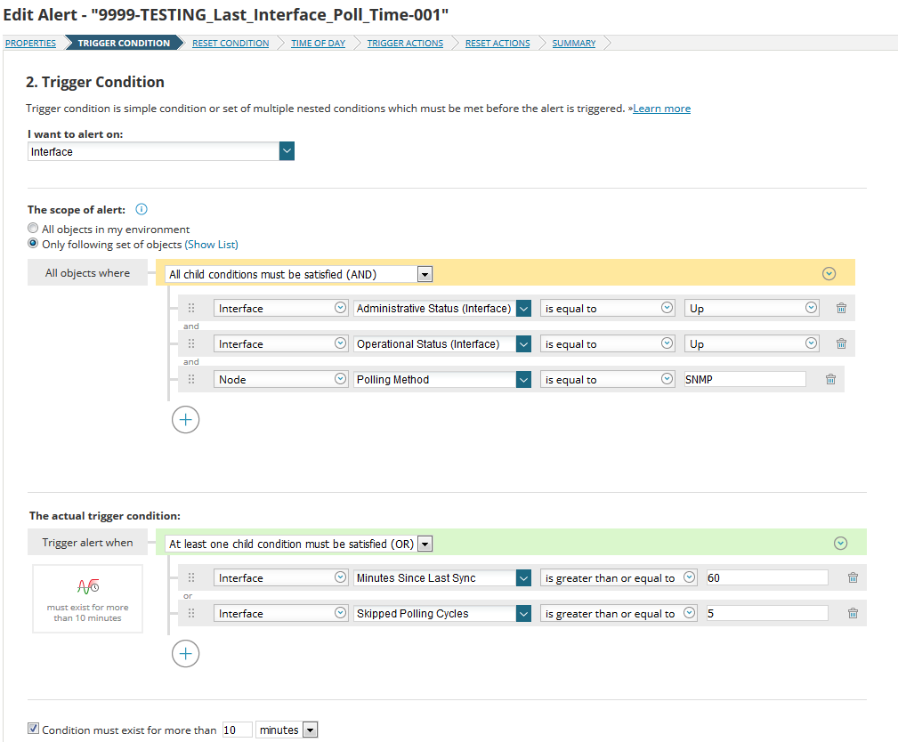The image size is (898, 742).
Task: Delete the Skipped Polling Cycles row
Action: [853, 613]
